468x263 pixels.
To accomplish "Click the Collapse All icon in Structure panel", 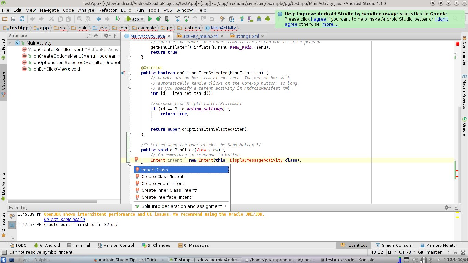I will click(96, 36).
